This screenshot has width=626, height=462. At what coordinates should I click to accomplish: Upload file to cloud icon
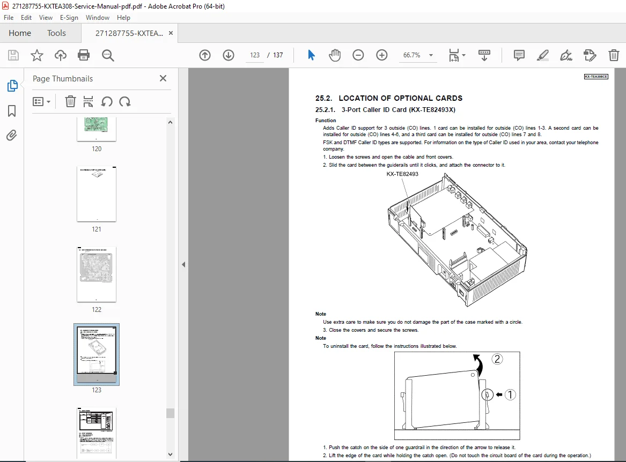click(x=60, y=55)
